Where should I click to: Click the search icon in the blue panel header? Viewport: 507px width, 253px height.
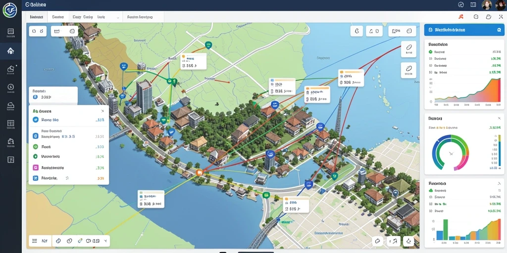(x=499, y=30)
